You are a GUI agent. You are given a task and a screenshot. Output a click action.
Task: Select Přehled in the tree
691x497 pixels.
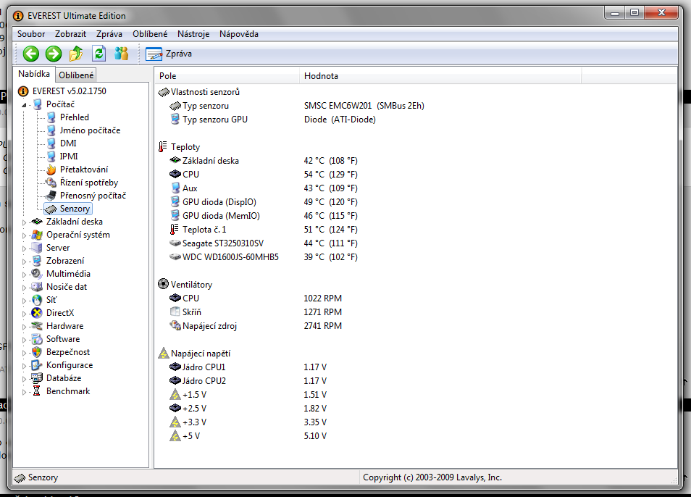(75, 117)
